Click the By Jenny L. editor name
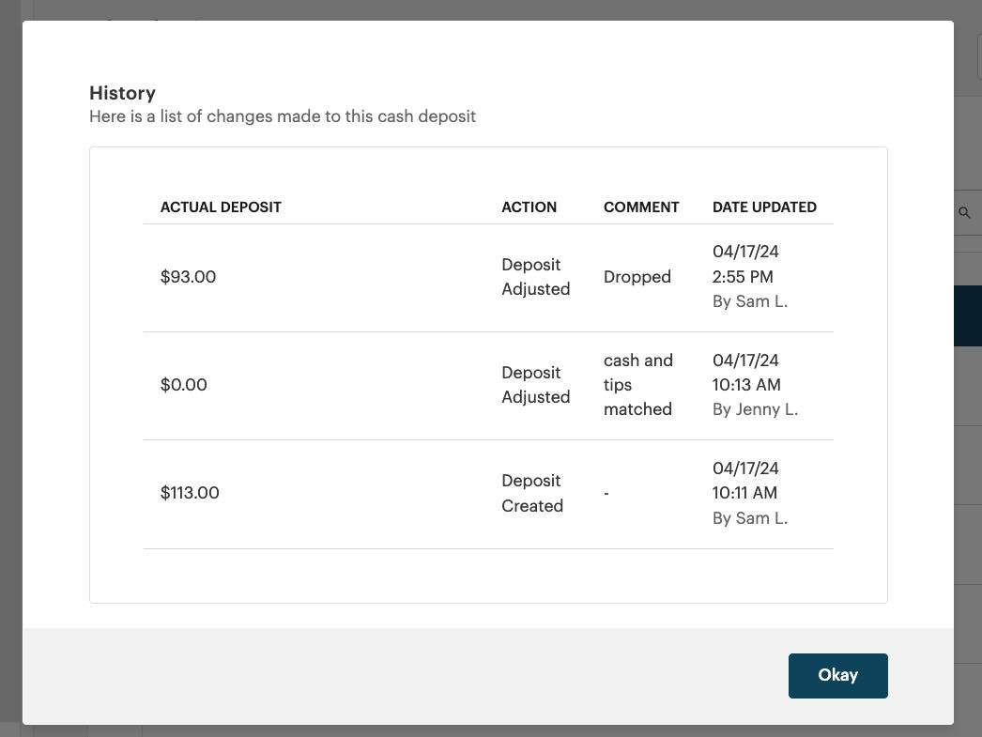 (x=755, y=408)
